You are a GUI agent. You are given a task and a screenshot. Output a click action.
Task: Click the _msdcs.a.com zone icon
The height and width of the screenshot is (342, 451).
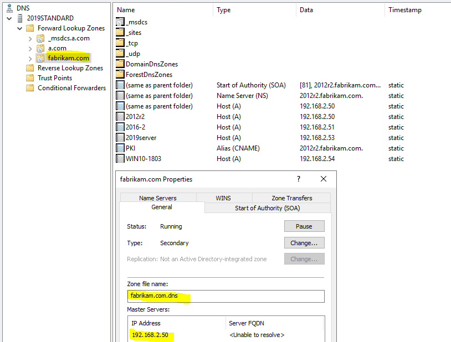(40, 38)
